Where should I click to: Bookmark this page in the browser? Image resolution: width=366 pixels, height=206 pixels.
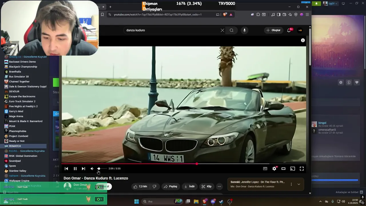click(102, 15)
